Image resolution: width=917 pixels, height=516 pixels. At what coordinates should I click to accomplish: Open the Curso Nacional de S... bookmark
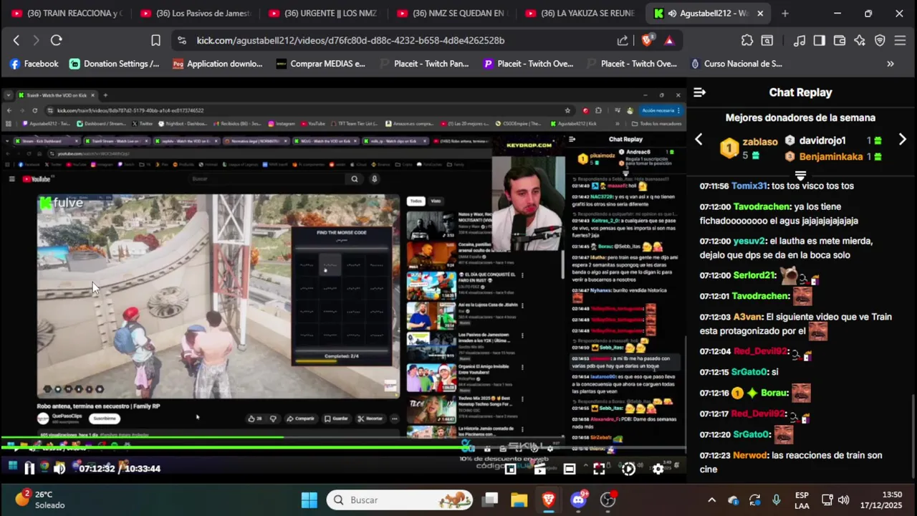[x=736, y=64]
